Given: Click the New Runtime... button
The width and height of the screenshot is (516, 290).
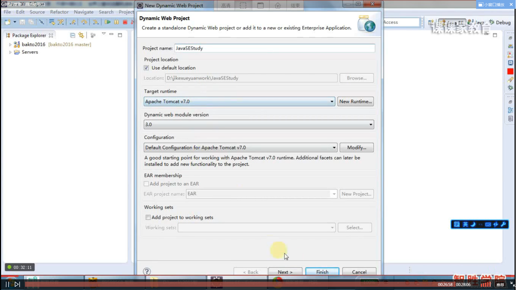Looking at the screenshot, I should tap(355, 101).
